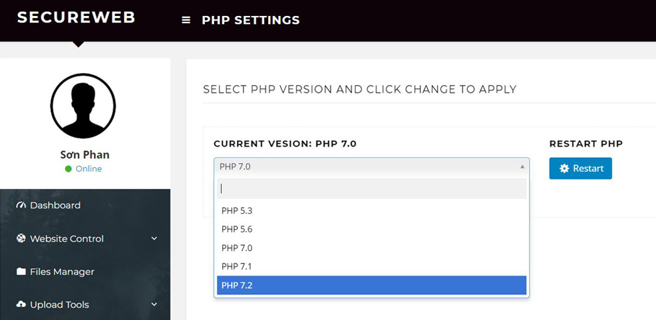Screen dimensions: 656x320
Task: Click the Files Manager folder icon
Action: (x=21, y=272)
